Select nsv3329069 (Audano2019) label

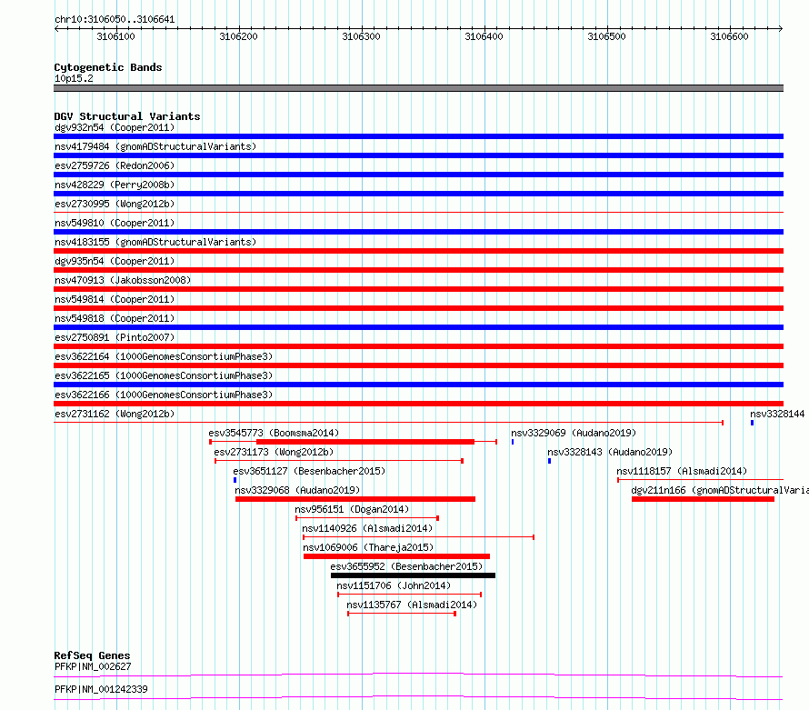[x=574, y=433]
